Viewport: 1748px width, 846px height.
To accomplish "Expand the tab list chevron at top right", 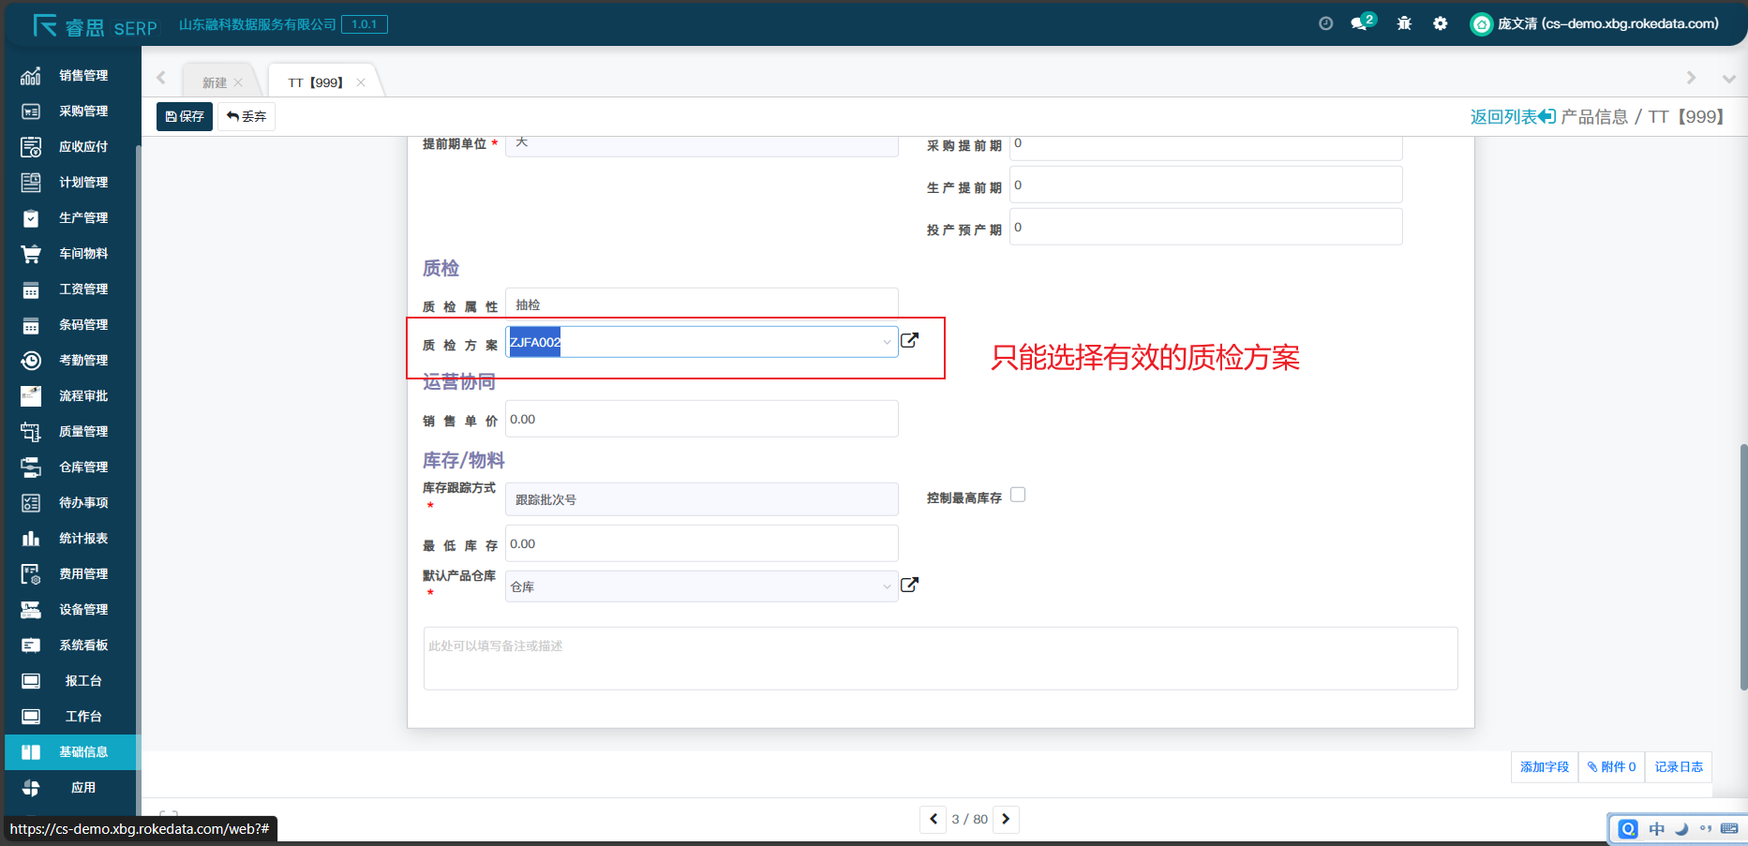I will coord(1728,79).
